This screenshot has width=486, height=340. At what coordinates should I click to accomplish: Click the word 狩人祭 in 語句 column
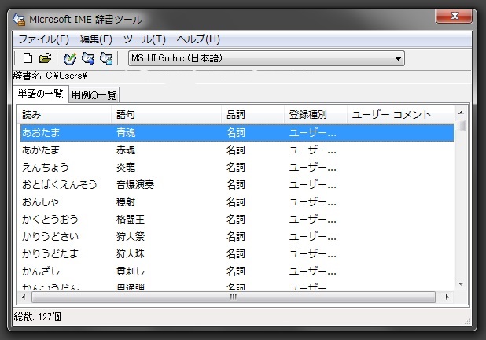coord(131,237)
